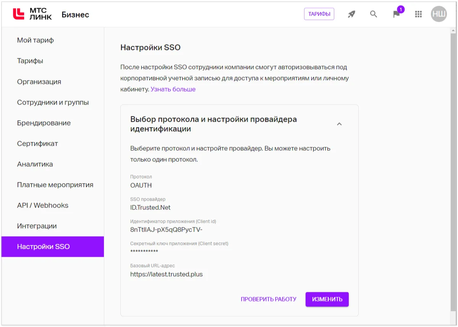This screenshot has width=458, height=327.
Task: Select Интеграции in the navigation
Action: coord(37,226)
